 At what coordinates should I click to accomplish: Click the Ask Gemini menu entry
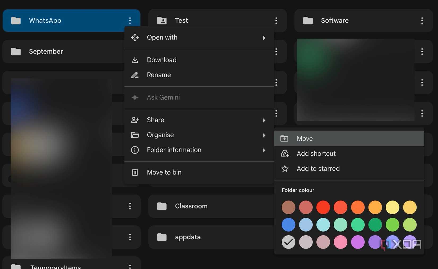[199, 97]
